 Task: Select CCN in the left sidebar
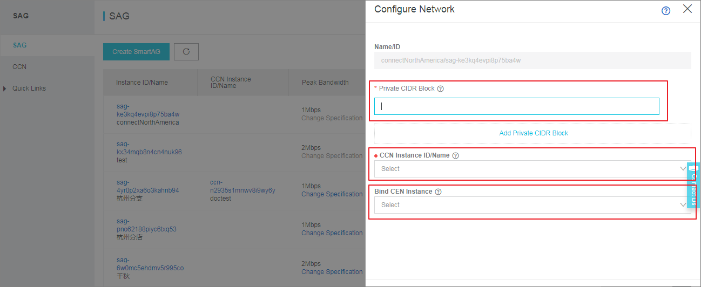tap(19, 67)
